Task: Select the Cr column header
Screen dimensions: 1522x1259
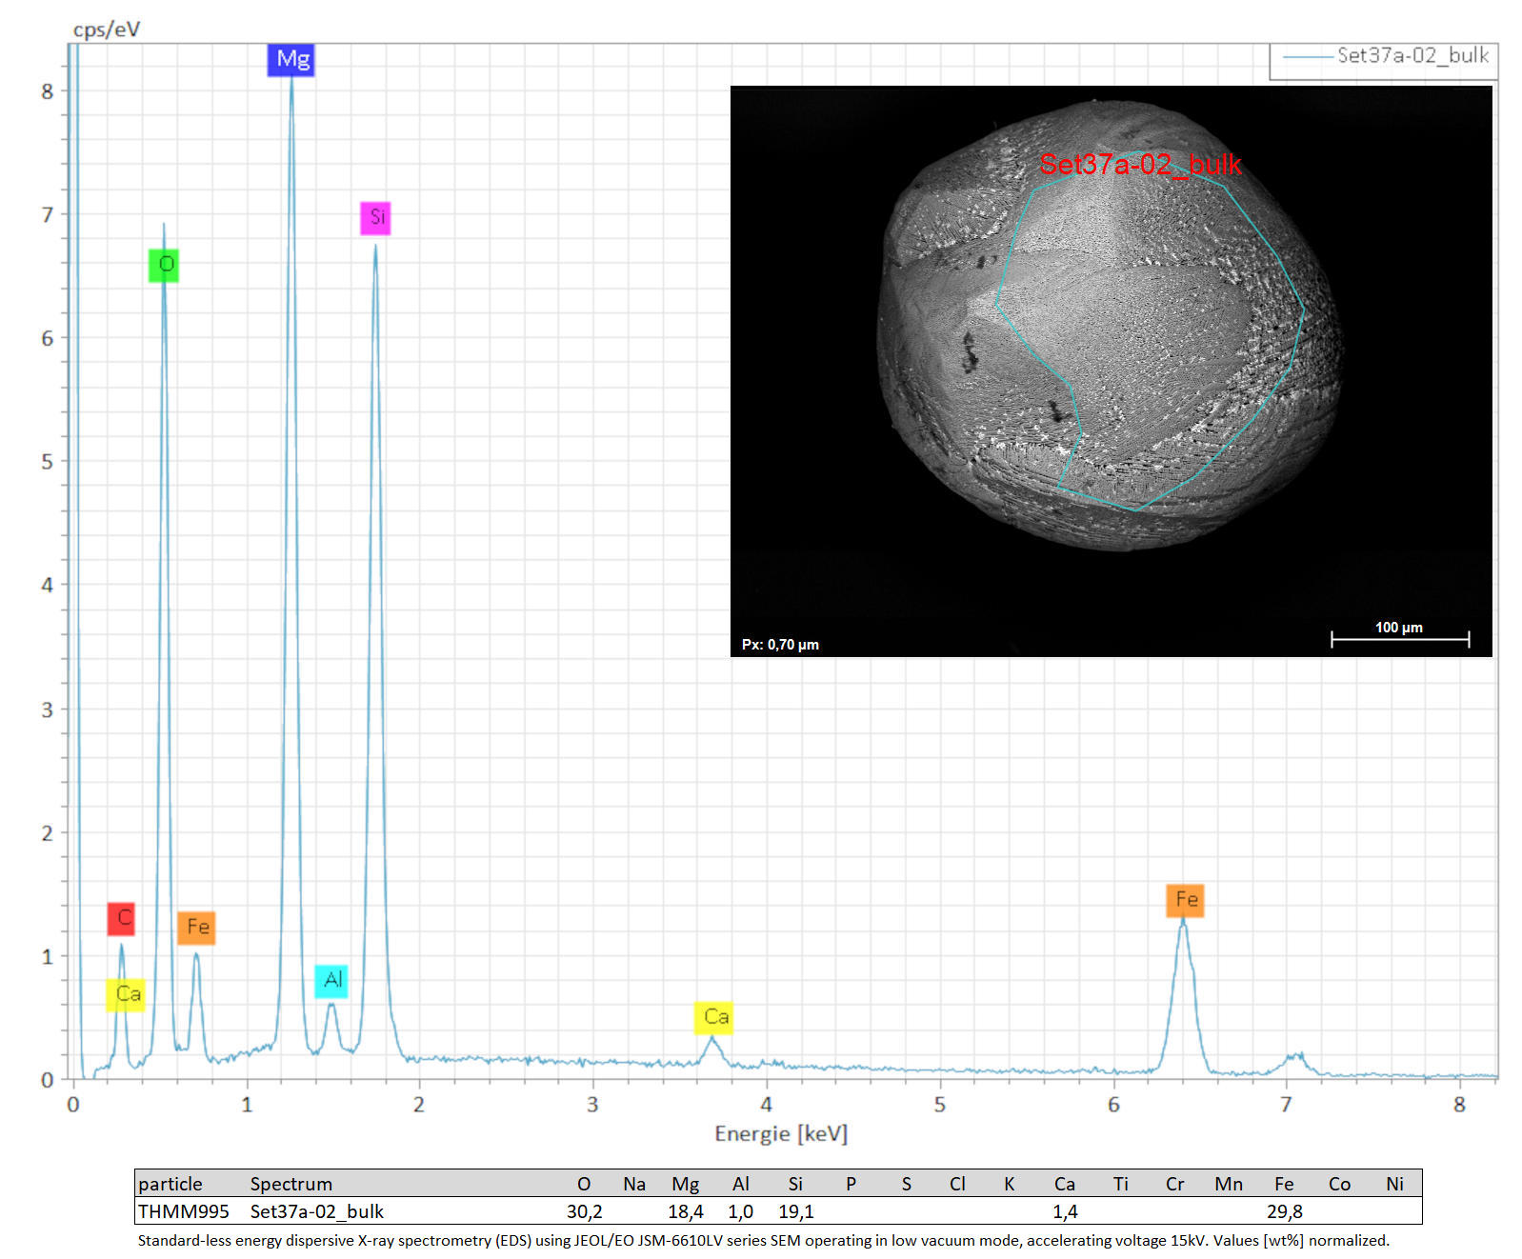Action: coord(1175,1184)
